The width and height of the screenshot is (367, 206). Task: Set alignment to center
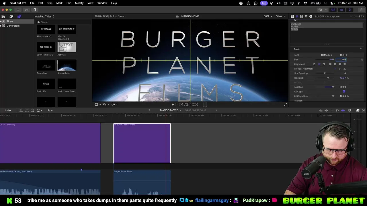[x=319, y=64]
